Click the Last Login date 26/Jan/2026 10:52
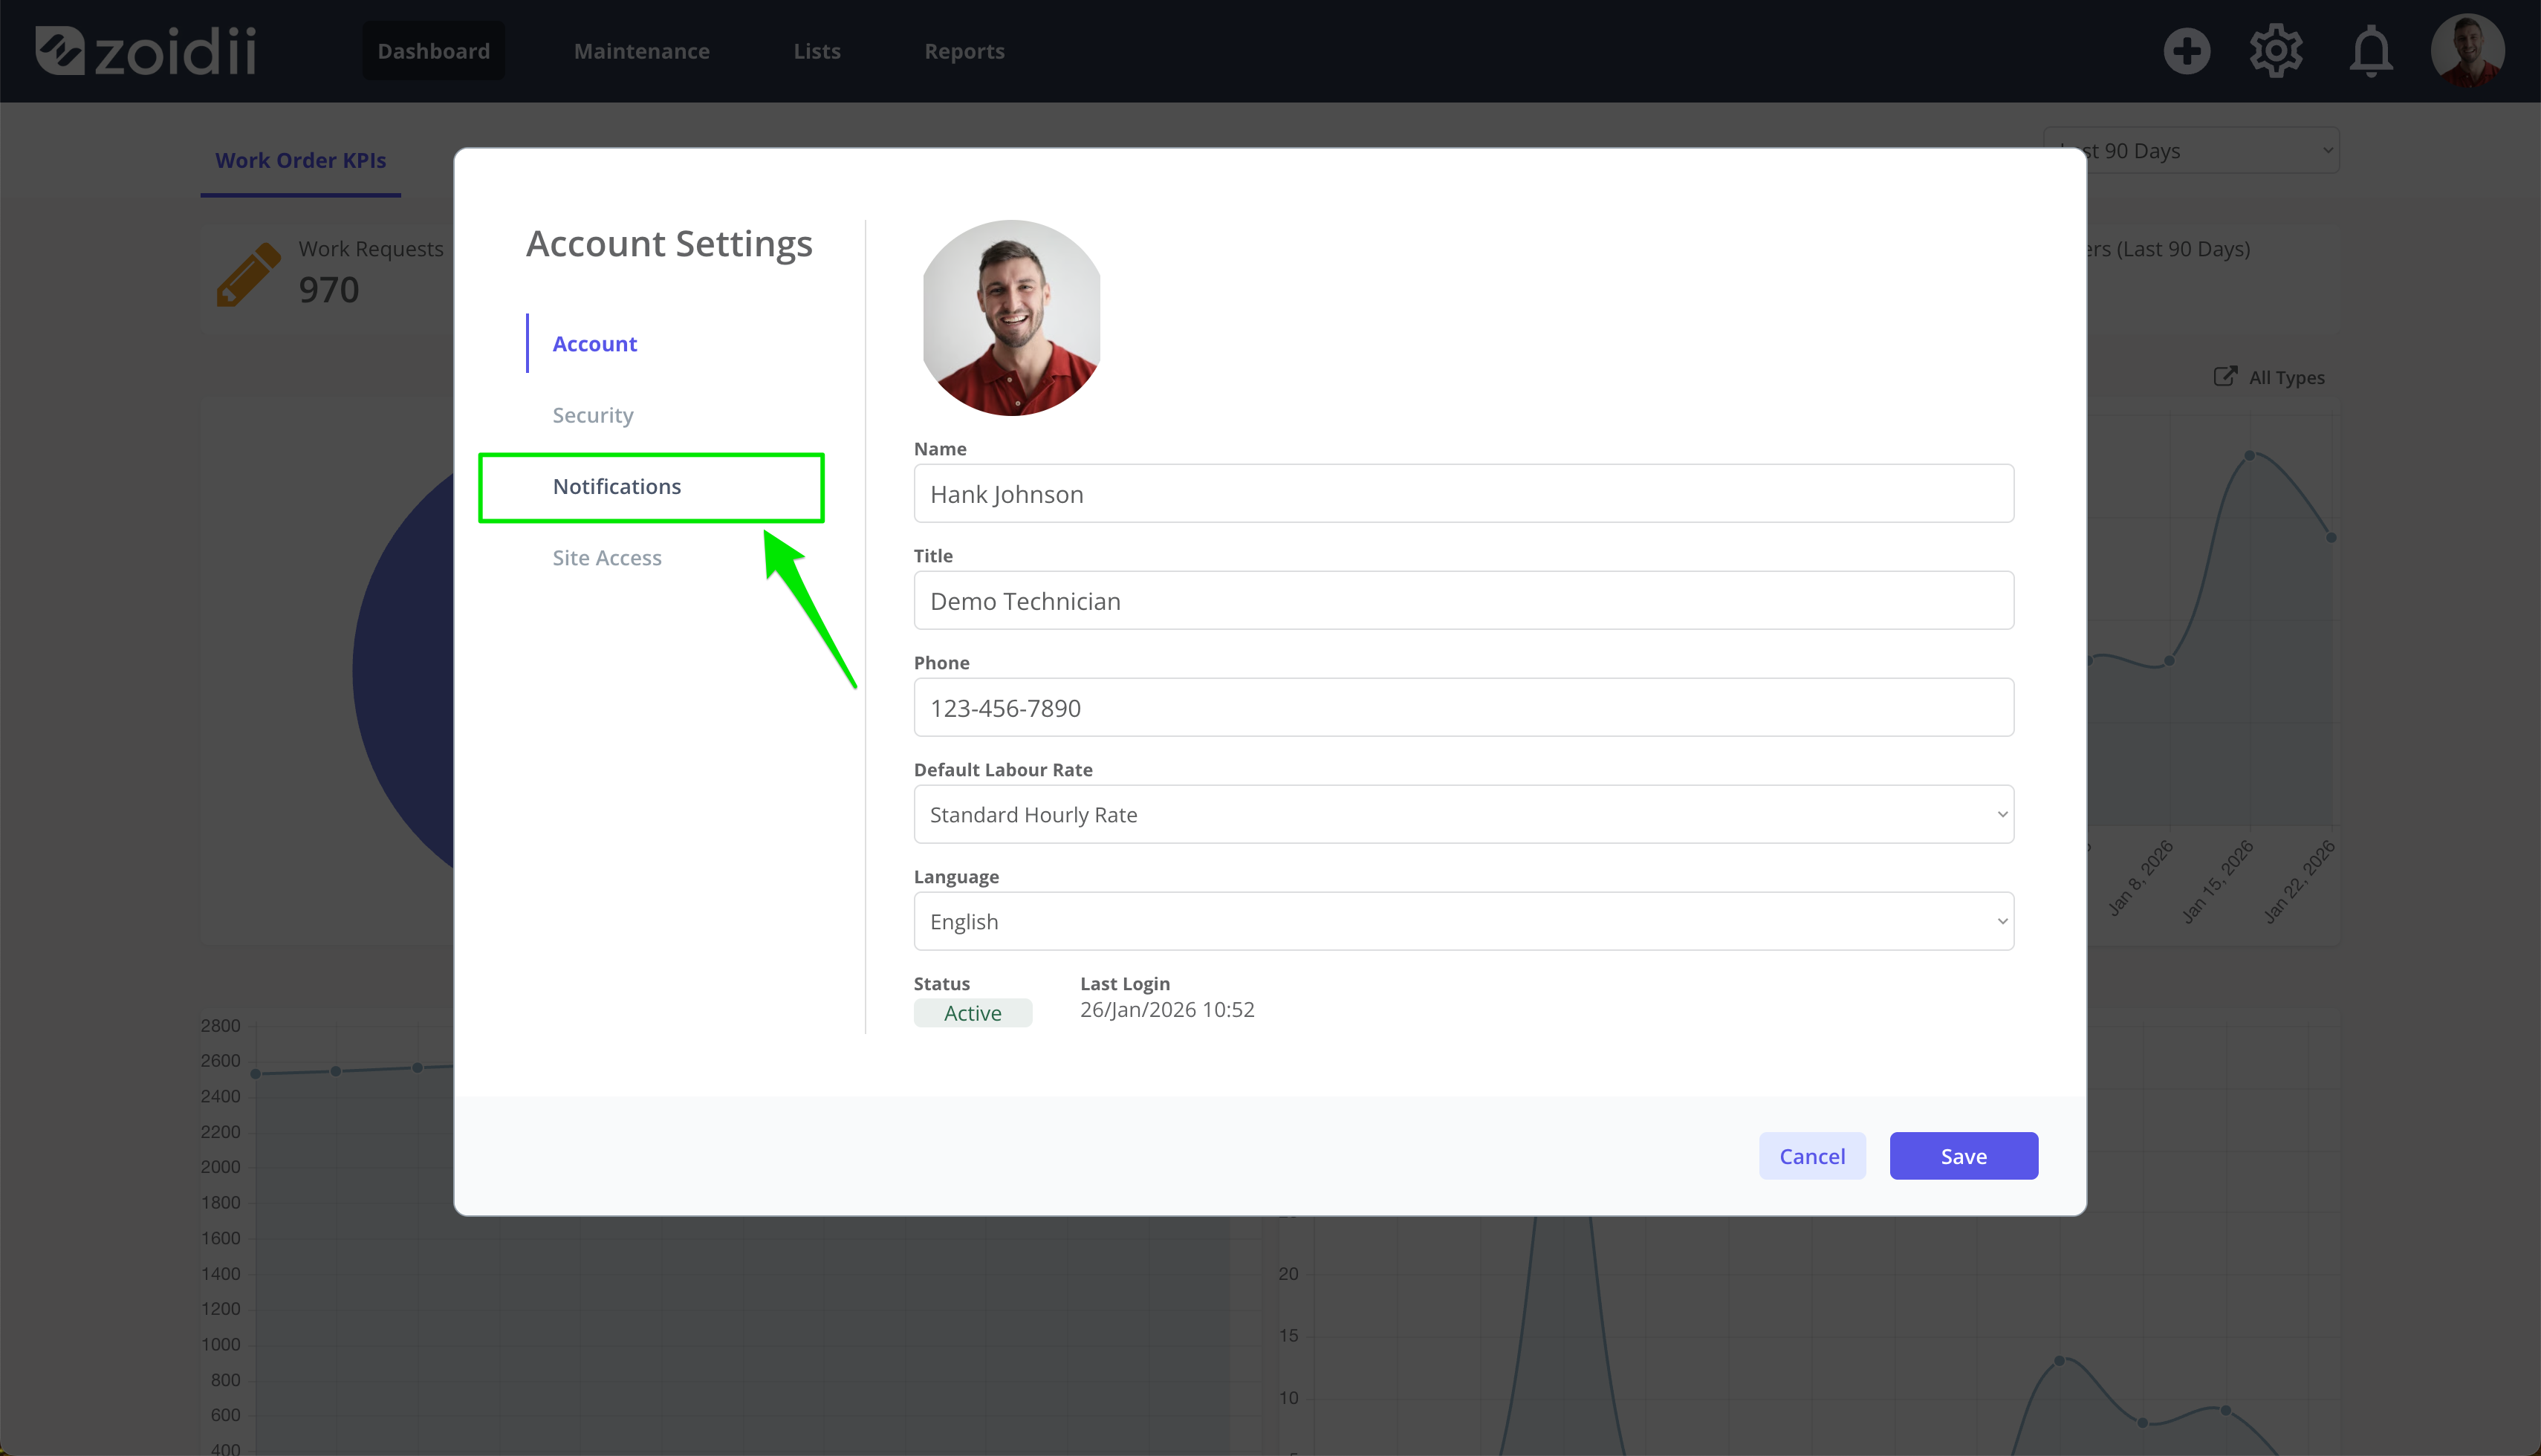Screen dimensions: 2541x1456 click(1167, 1010)
